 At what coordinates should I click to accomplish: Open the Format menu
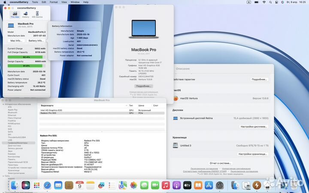tap(54, 2)
